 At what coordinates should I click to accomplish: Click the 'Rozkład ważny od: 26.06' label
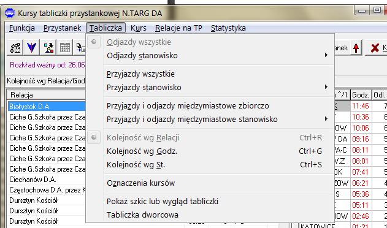(x=47, y=65)
